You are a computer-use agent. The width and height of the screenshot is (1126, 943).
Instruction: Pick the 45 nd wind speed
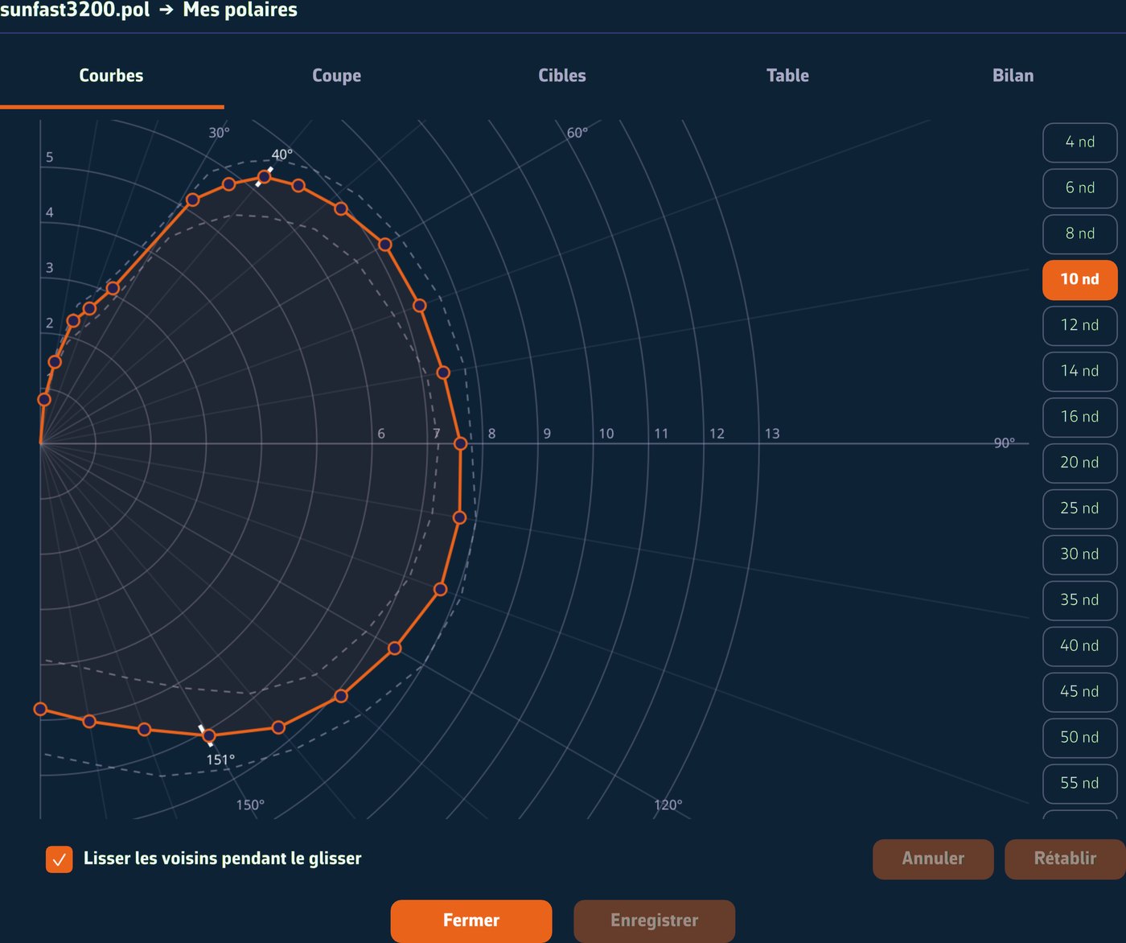pyautogui.click(x=1080, y=693)
